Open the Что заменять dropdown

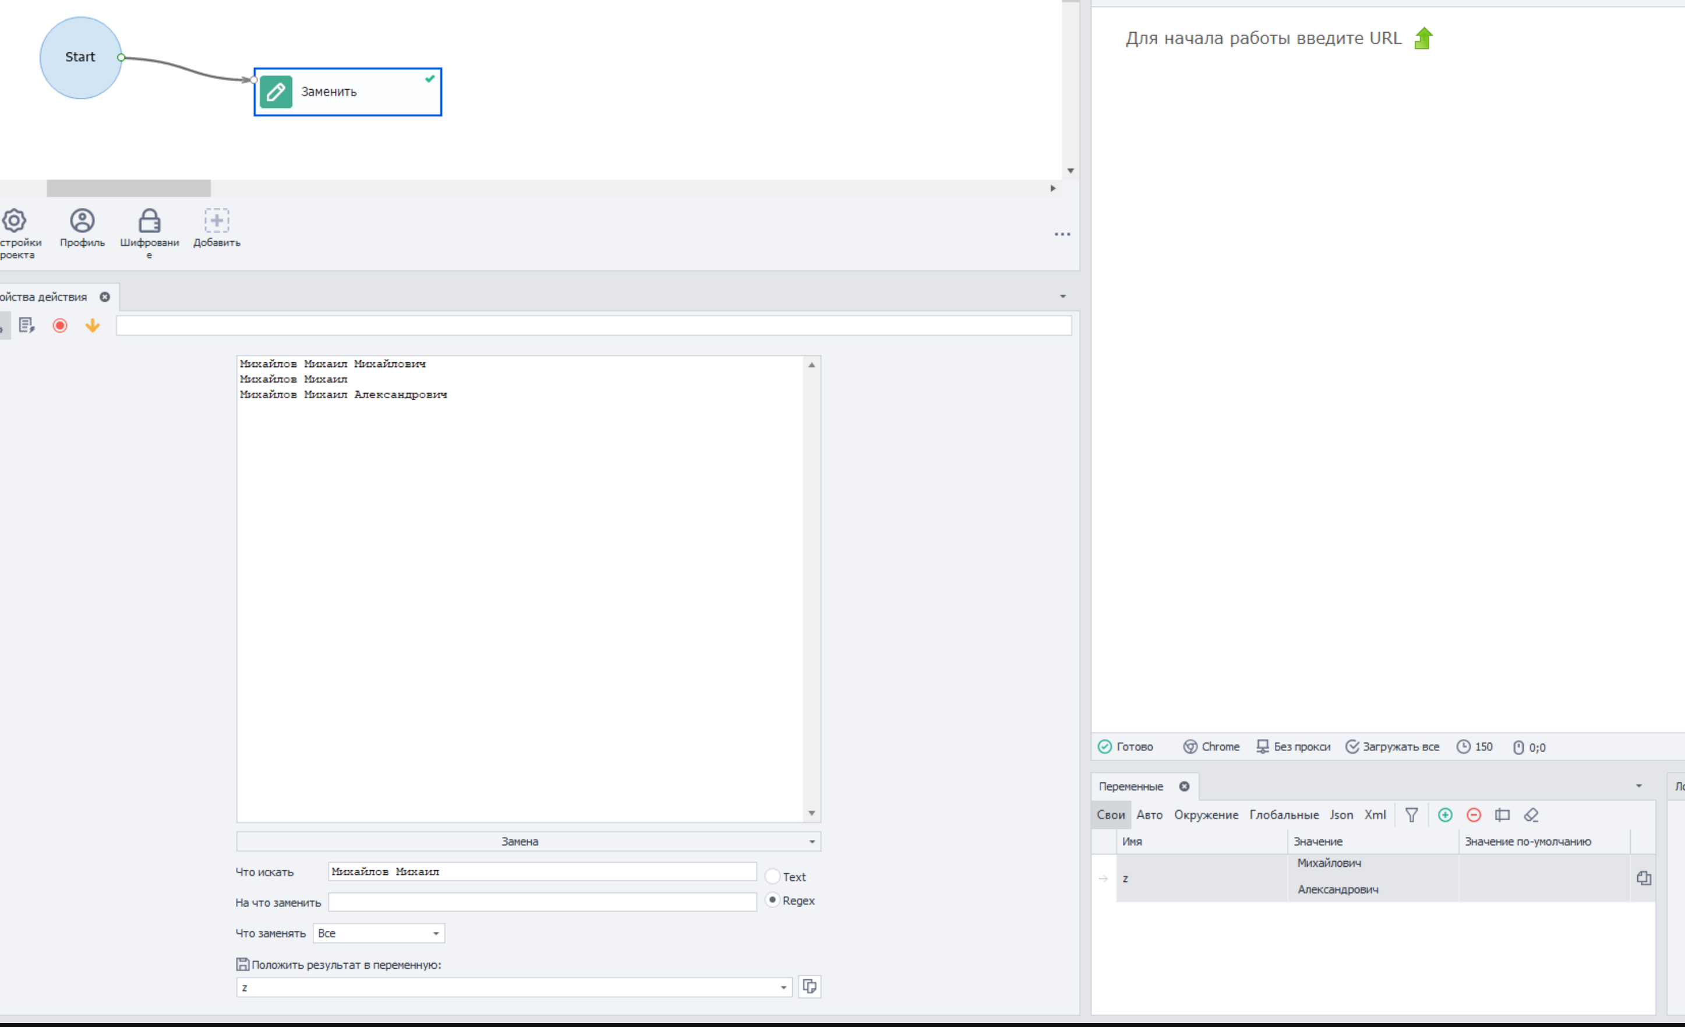[378, 933]
